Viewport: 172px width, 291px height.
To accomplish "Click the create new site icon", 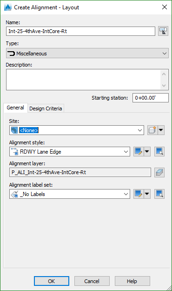I will (x=152, y=130).
